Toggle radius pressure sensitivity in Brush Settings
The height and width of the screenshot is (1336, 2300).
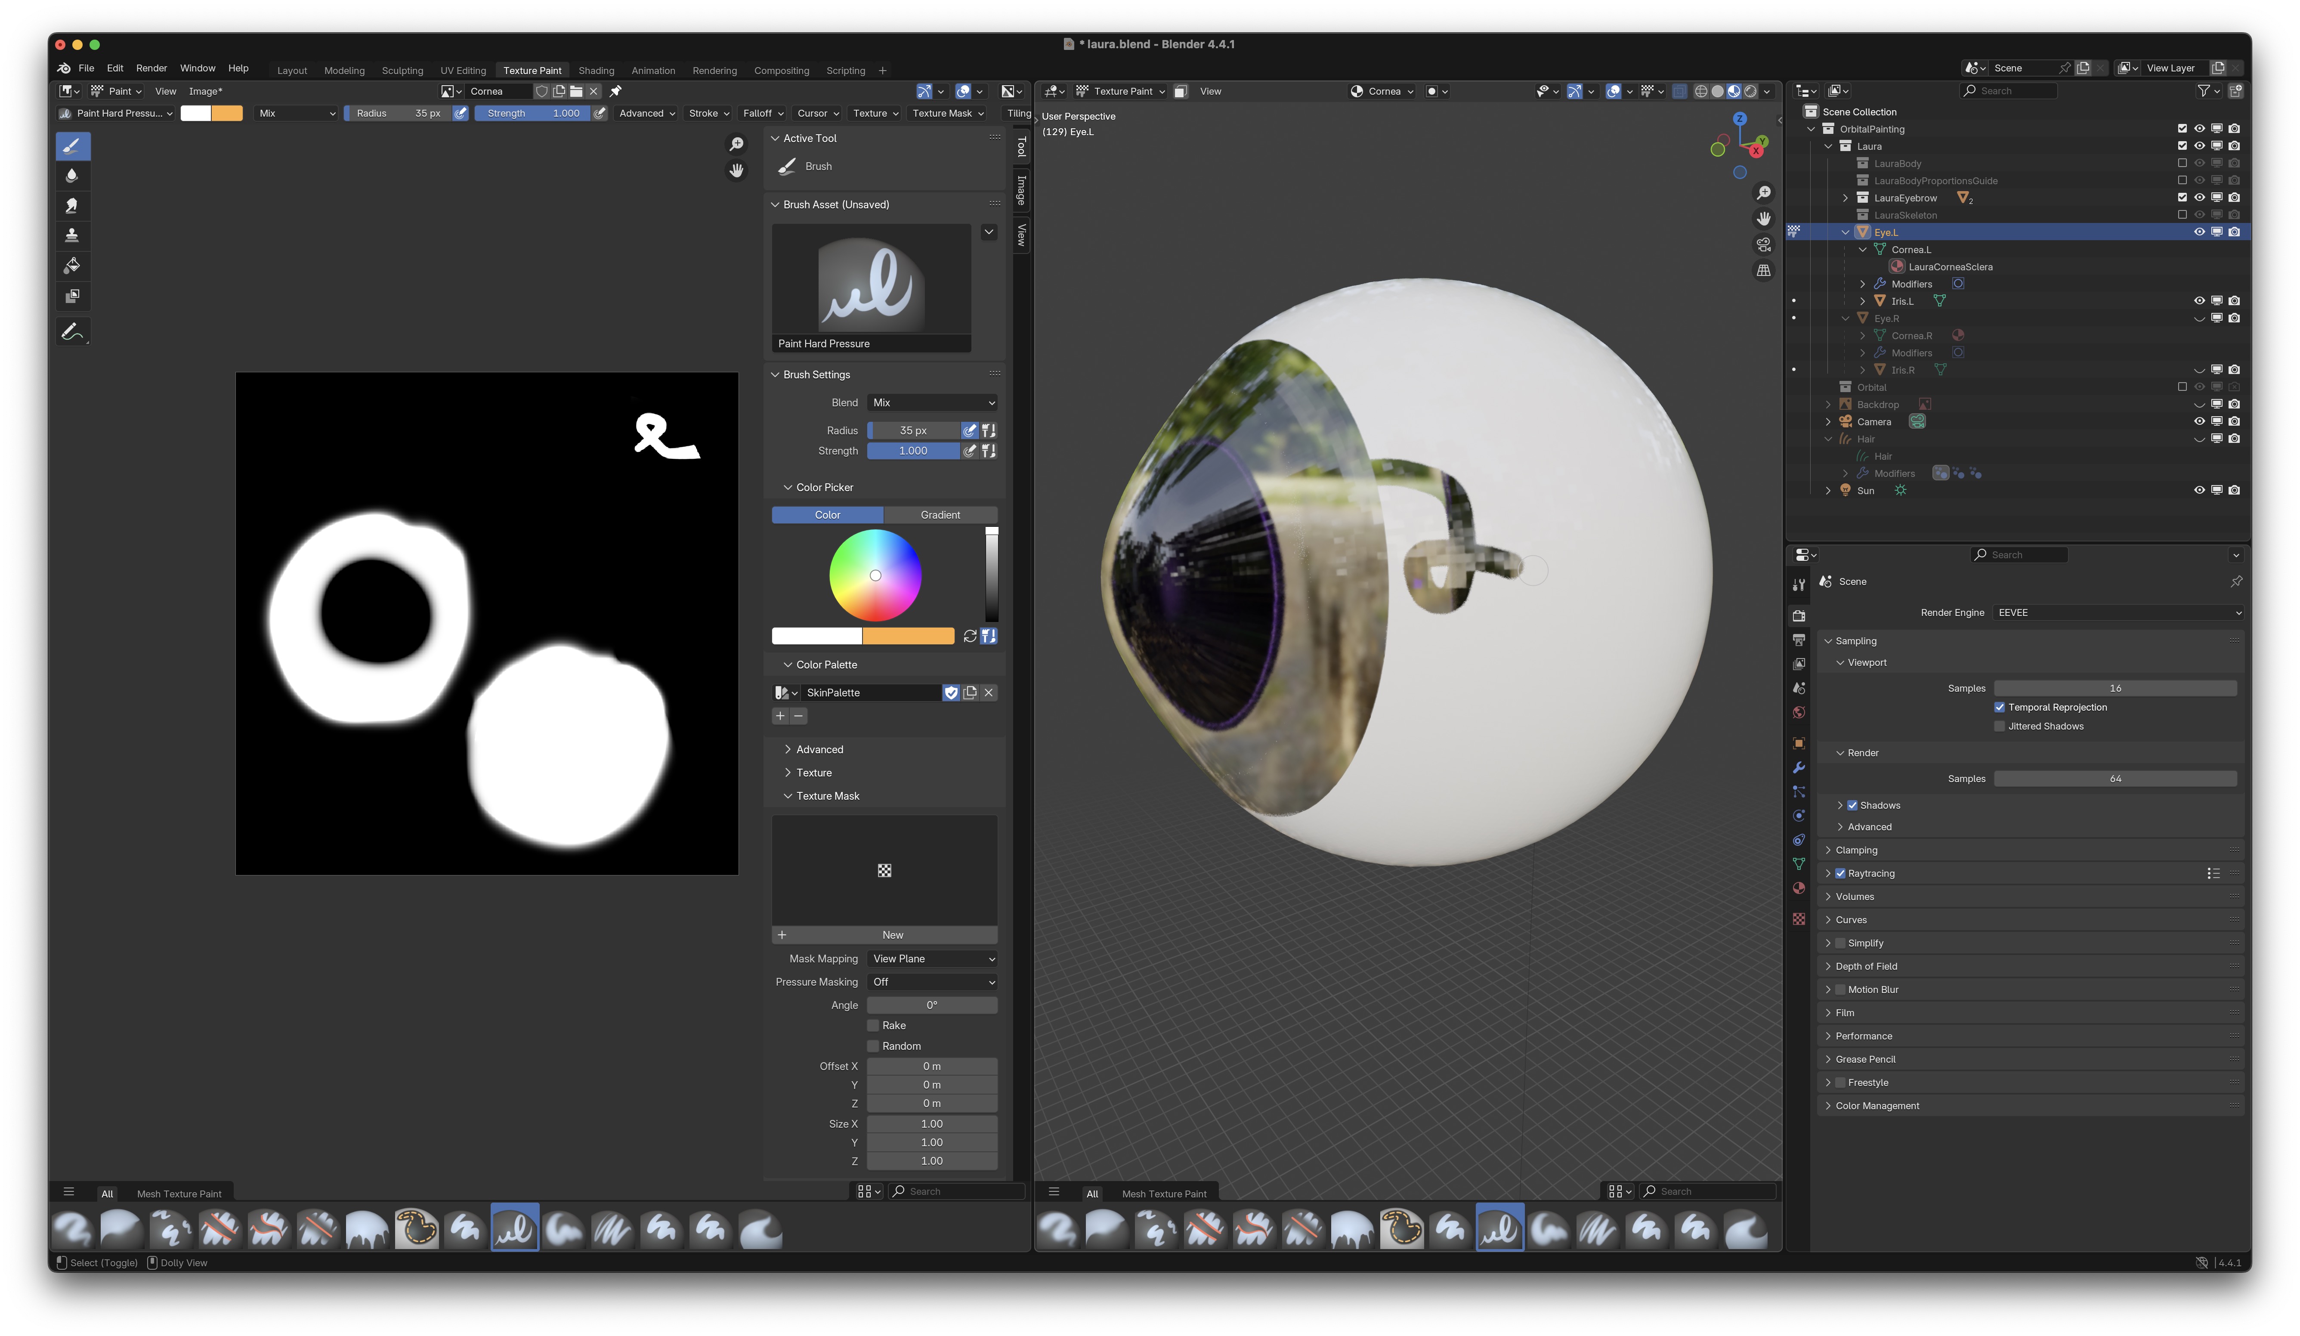969,431
